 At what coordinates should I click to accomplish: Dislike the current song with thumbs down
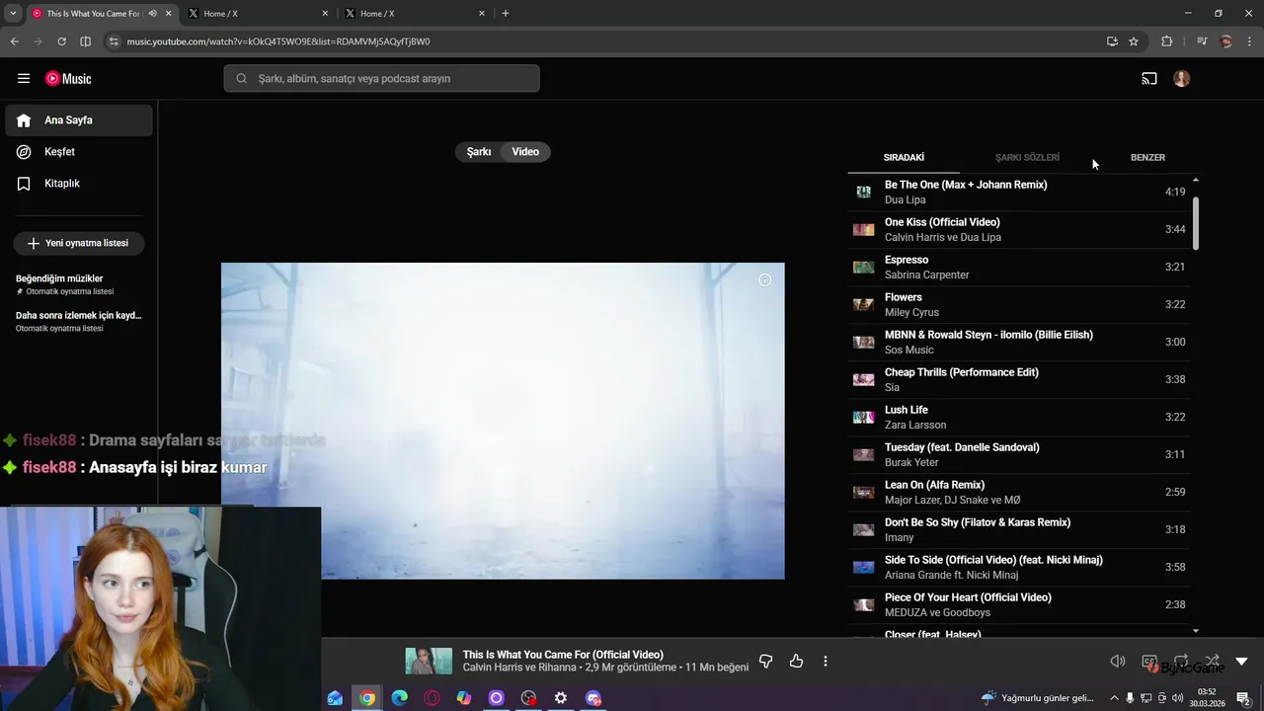tap(765, 661)
